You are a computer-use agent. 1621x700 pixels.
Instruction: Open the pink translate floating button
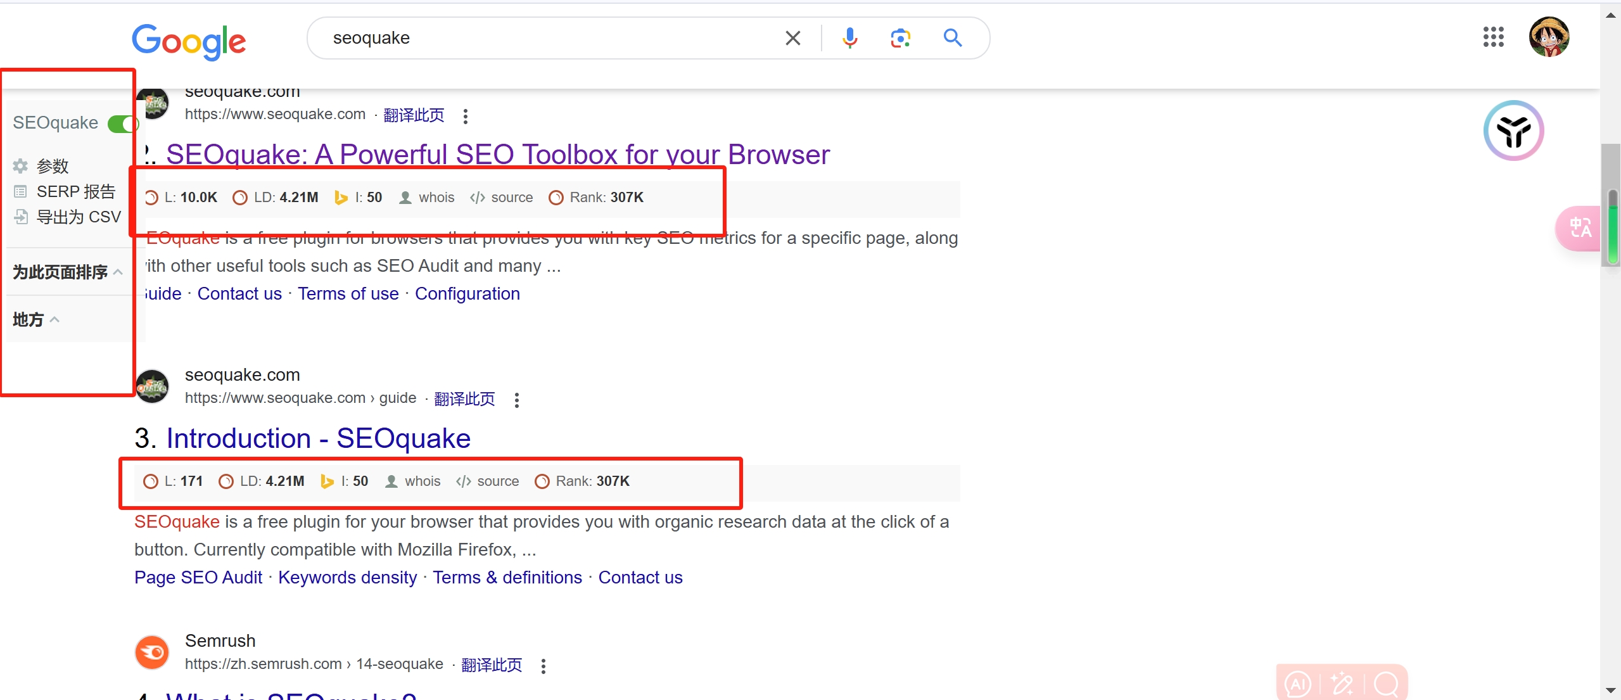pos(1579,229)
